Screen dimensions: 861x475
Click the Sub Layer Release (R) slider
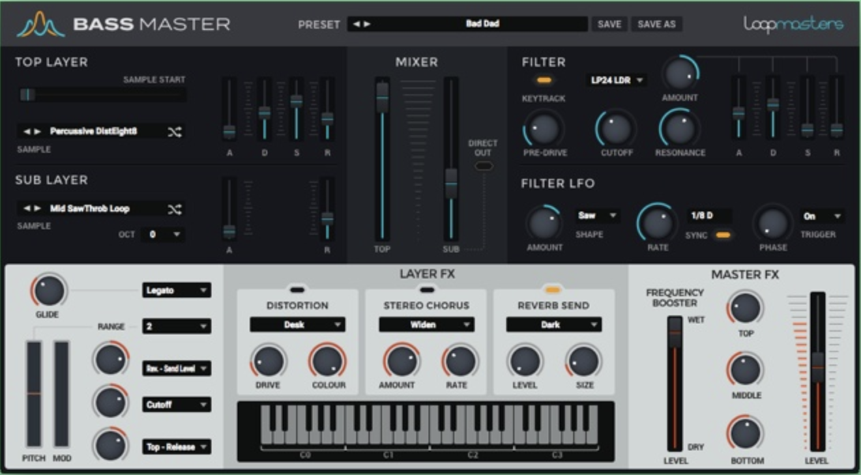tap(327, 208)
